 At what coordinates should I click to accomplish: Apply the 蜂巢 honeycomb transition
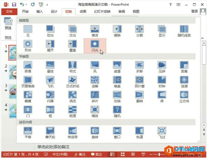pos(28,97)
